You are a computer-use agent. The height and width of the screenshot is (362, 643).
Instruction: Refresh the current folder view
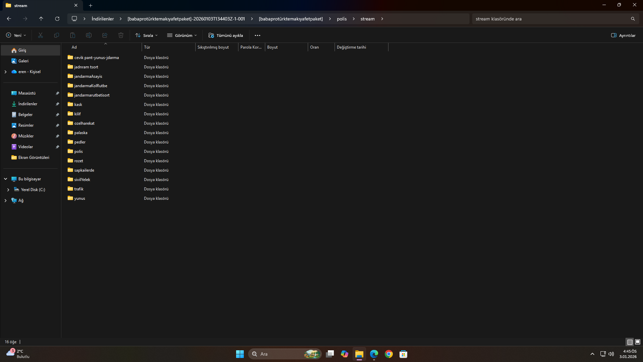57,19
